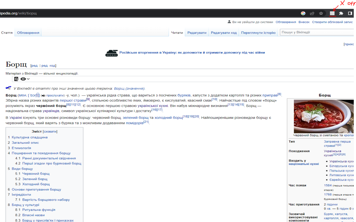Viewport: 356px width, 222px height.
Task: Click the share page icon
Action: tap(312, 13)
